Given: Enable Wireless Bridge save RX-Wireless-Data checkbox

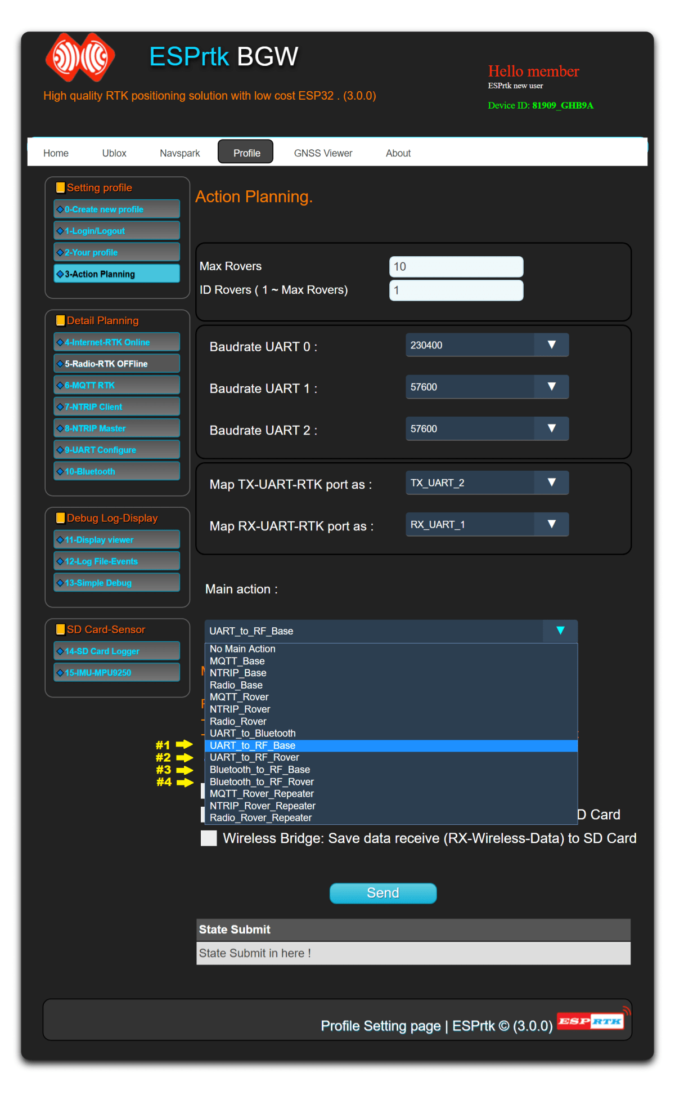Looking at the screenshot, I should [x=209, y=838].
